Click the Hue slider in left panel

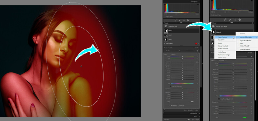pos(182,84)
